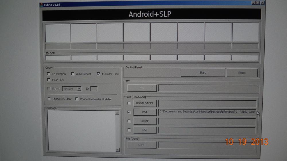
Task: Click the DUMP button
Action: coord(142,145)
